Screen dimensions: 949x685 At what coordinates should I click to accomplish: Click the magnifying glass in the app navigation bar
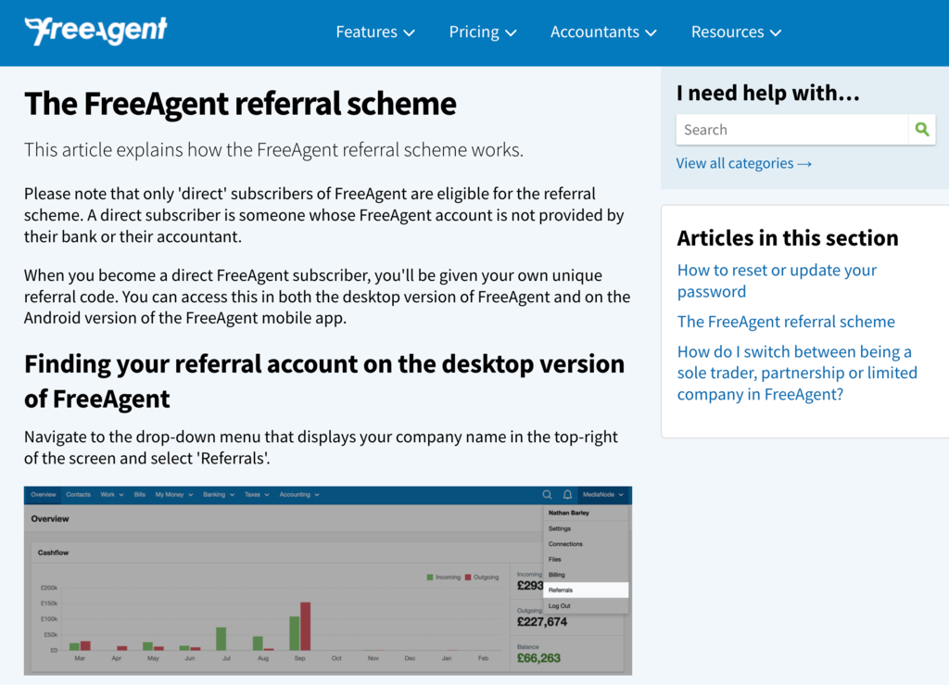point(546,494)
